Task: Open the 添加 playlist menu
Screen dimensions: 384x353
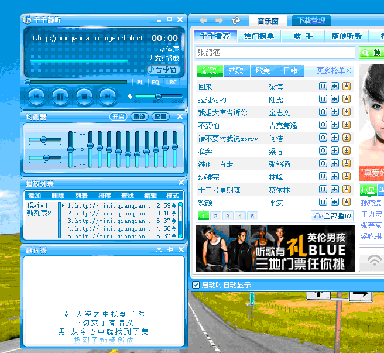Action: point(35,196)
